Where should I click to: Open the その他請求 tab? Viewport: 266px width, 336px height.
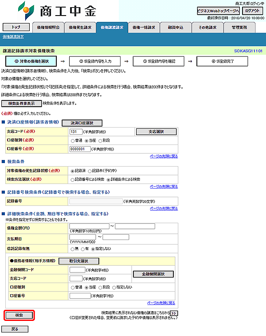(x=207, y=28)
